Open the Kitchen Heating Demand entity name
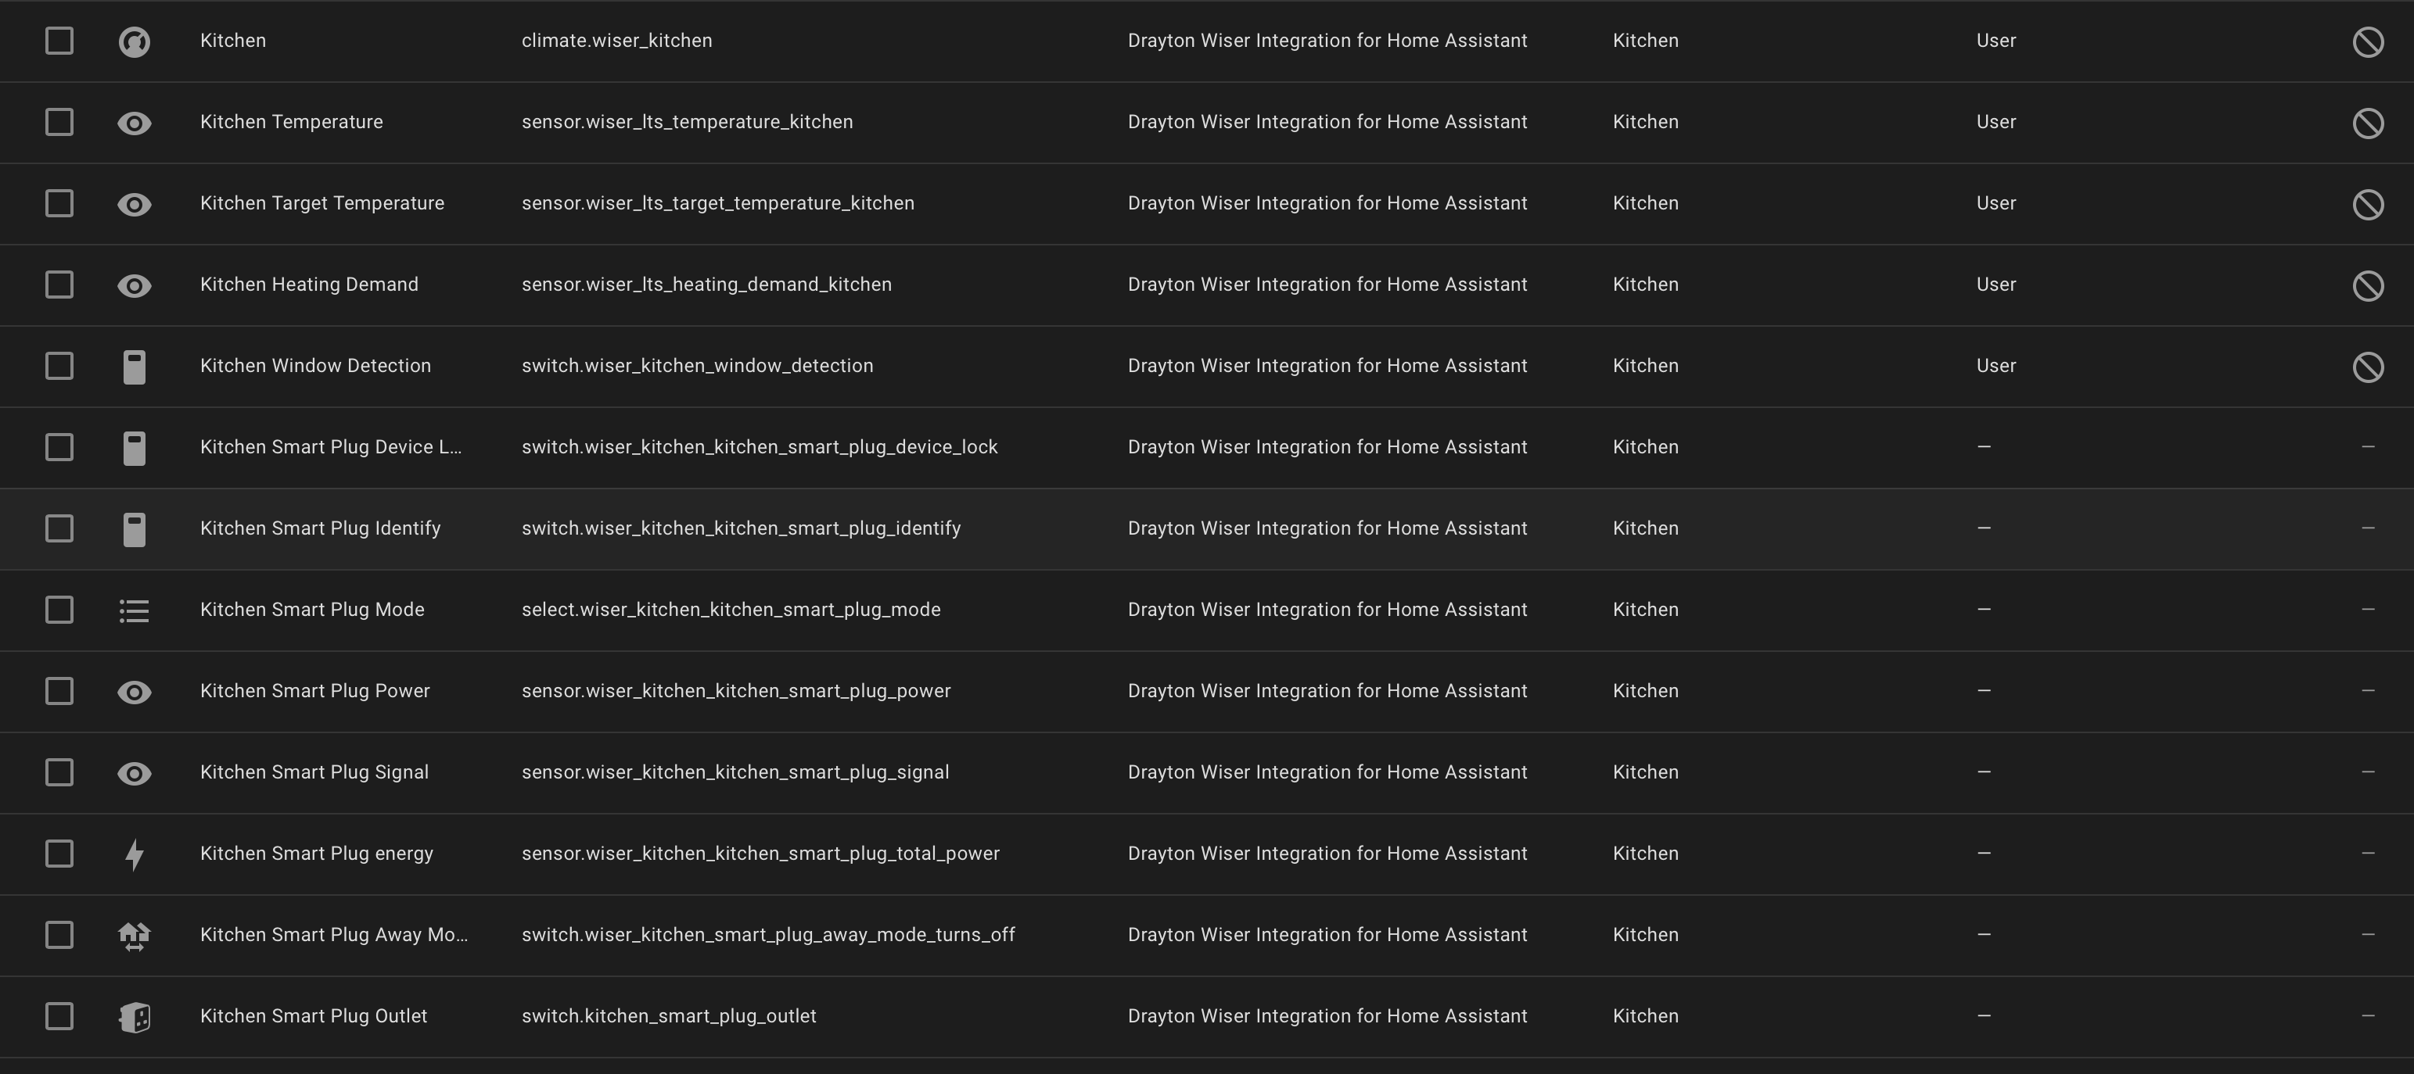2414x1074 pixels. click(x=308, y=285)
